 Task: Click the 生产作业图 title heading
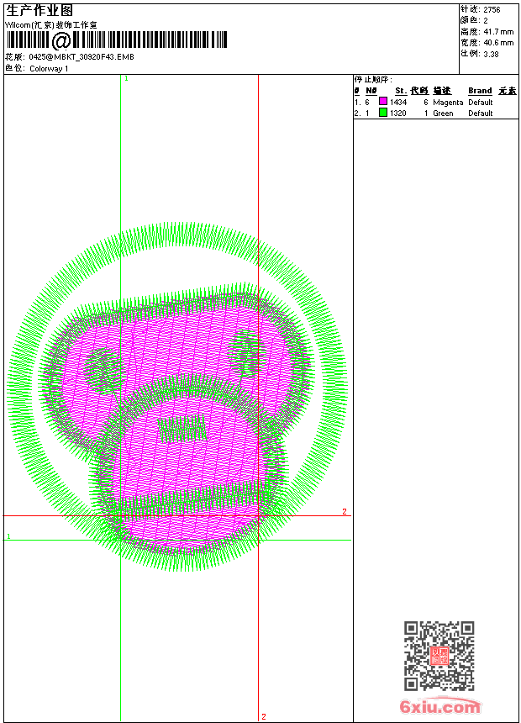[x=39, y=10]
